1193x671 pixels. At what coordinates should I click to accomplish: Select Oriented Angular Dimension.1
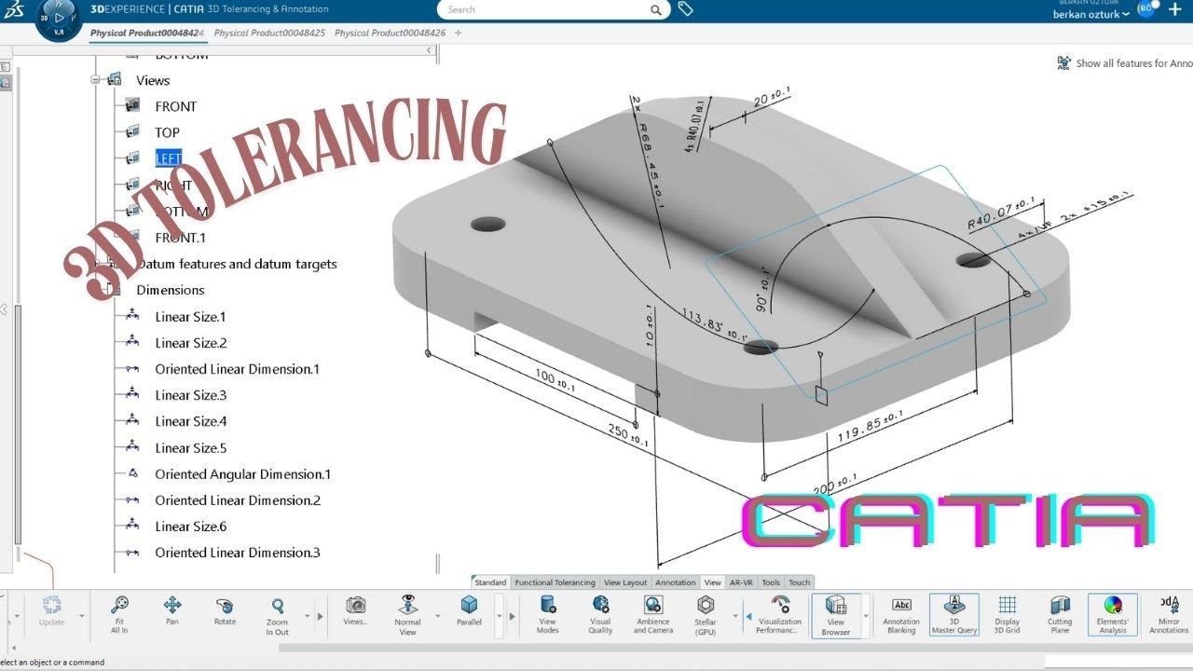242,474
